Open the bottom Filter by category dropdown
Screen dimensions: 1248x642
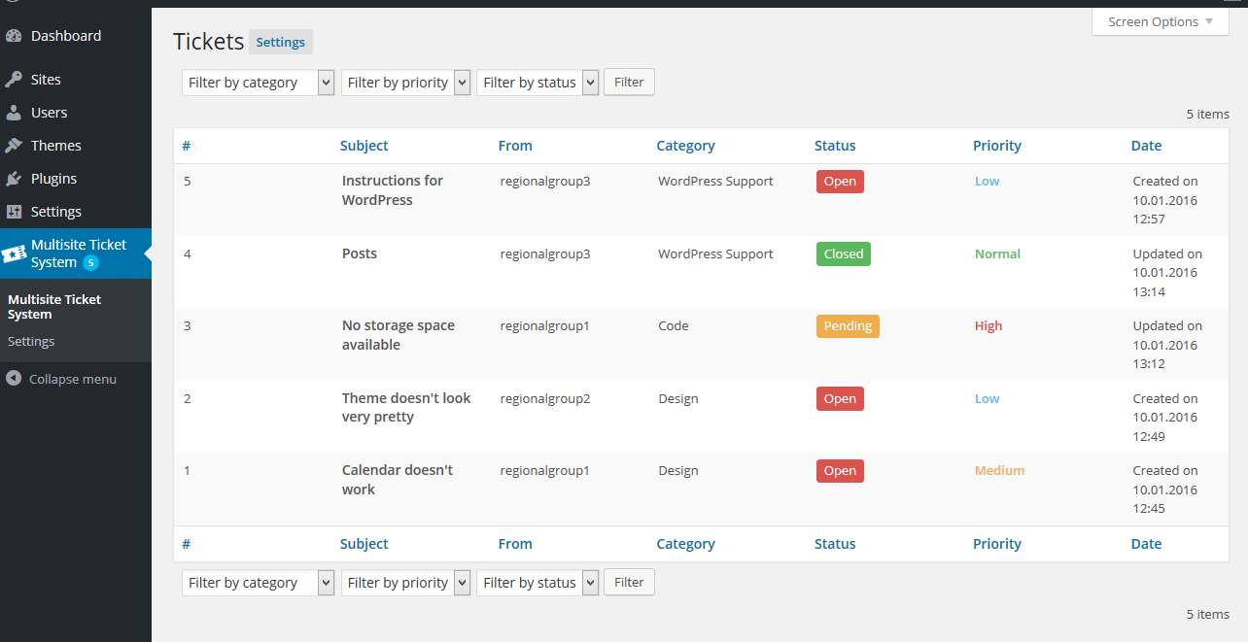[x=259, y=583]
